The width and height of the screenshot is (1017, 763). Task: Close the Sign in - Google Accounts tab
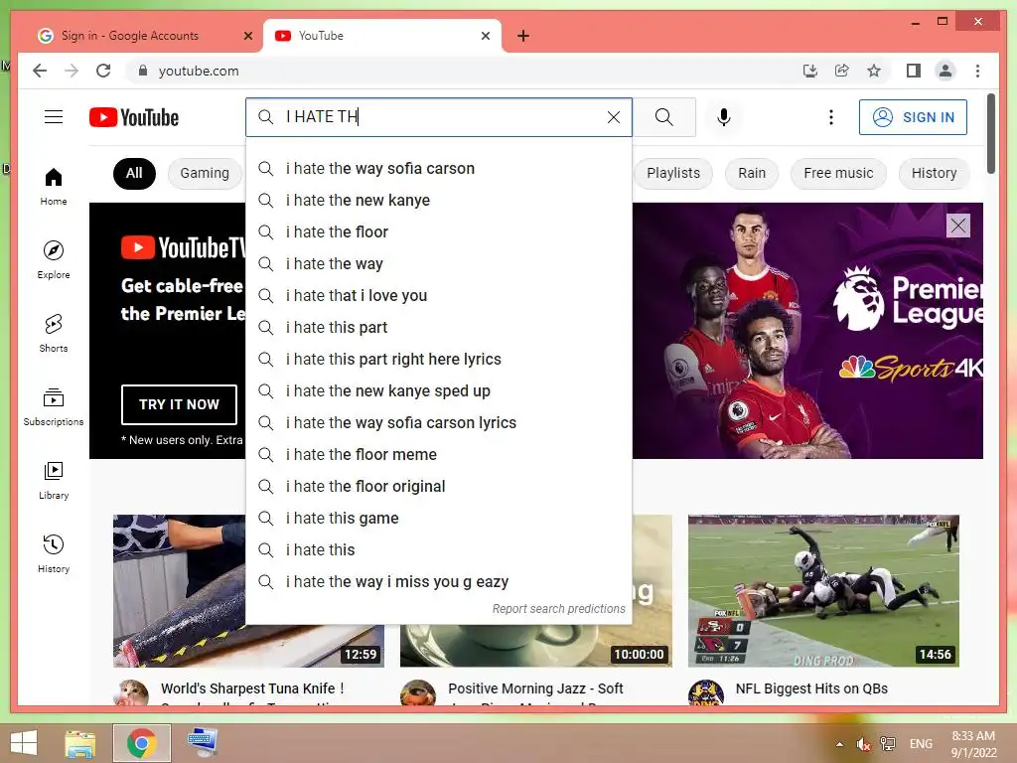[x=247, y=36]
